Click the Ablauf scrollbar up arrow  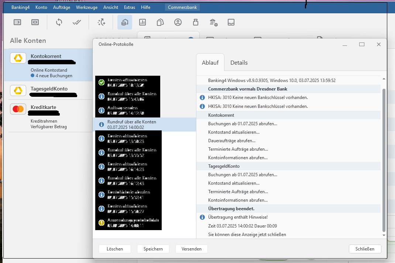pos(384,79)
